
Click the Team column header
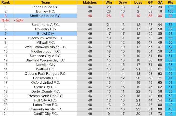click(x=45, y=2)
